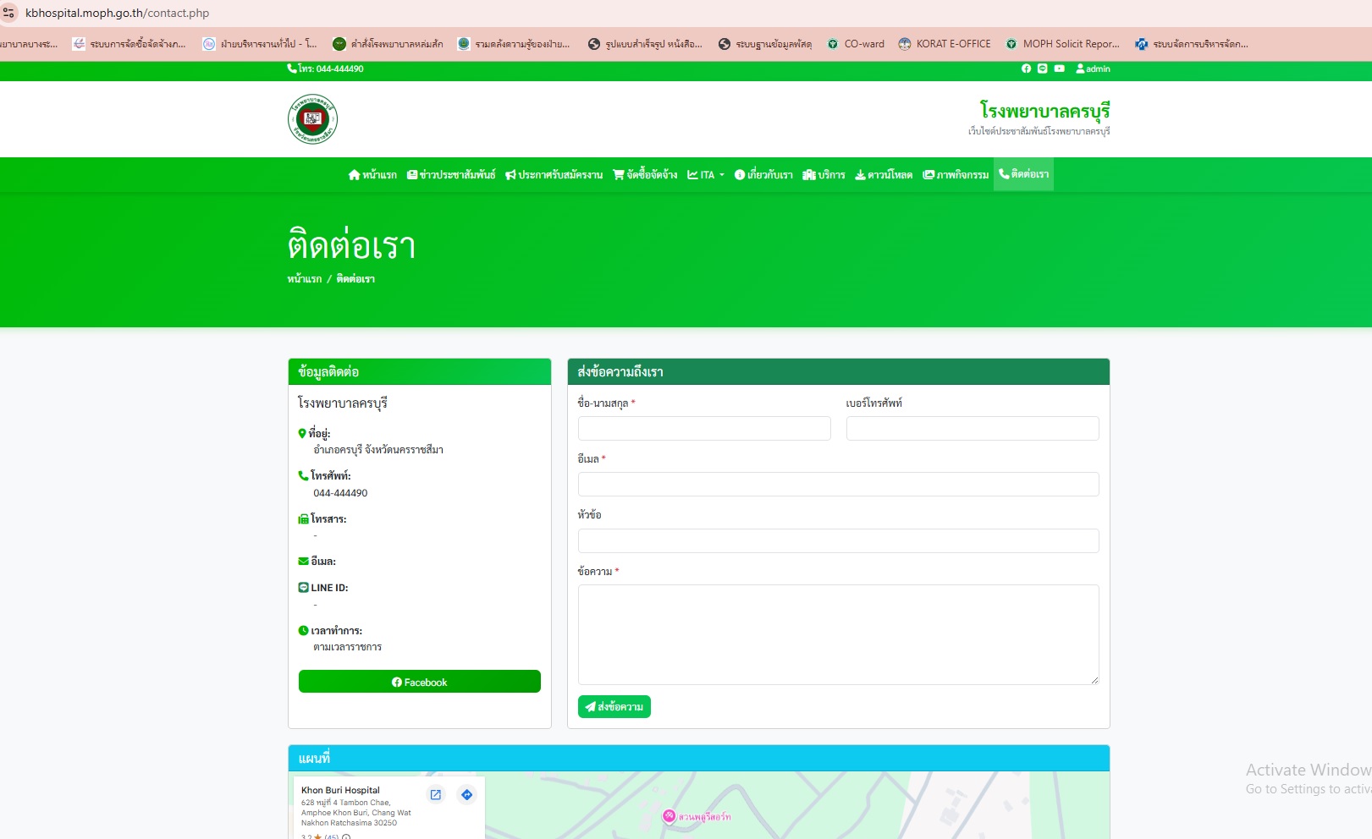Expand the ITA dropdown menu
The width and height of the screenshot is (1372, 839).
point(706,175)
